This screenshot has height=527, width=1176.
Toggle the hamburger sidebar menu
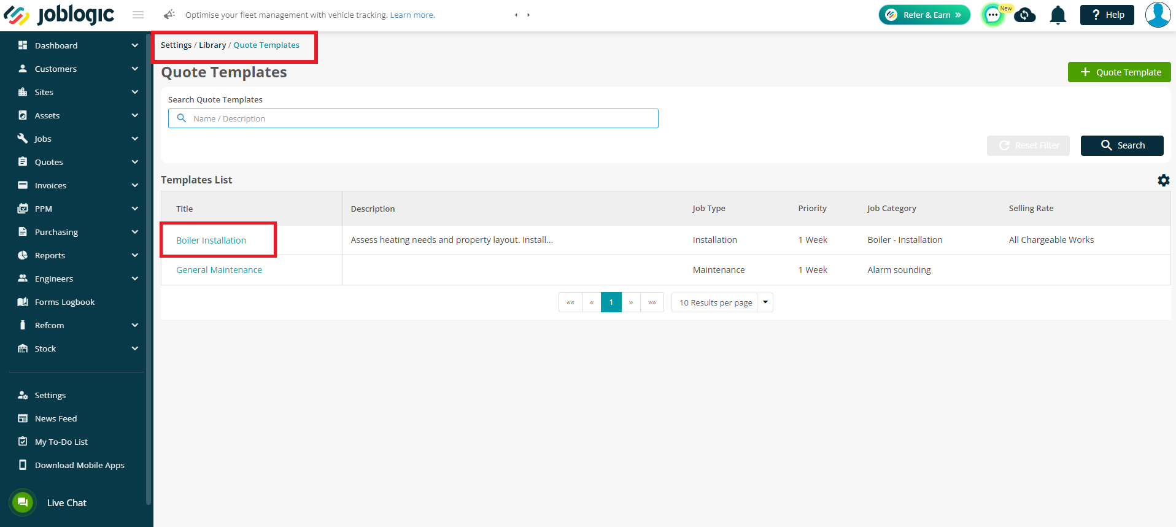point(138,15)
